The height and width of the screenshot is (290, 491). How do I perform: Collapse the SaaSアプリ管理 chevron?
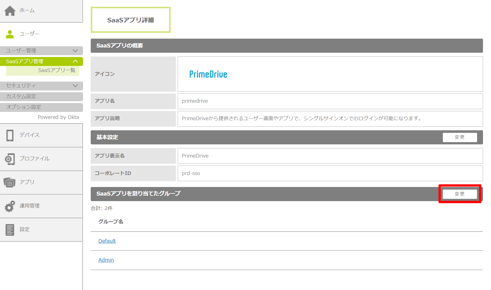coord(75,61)
